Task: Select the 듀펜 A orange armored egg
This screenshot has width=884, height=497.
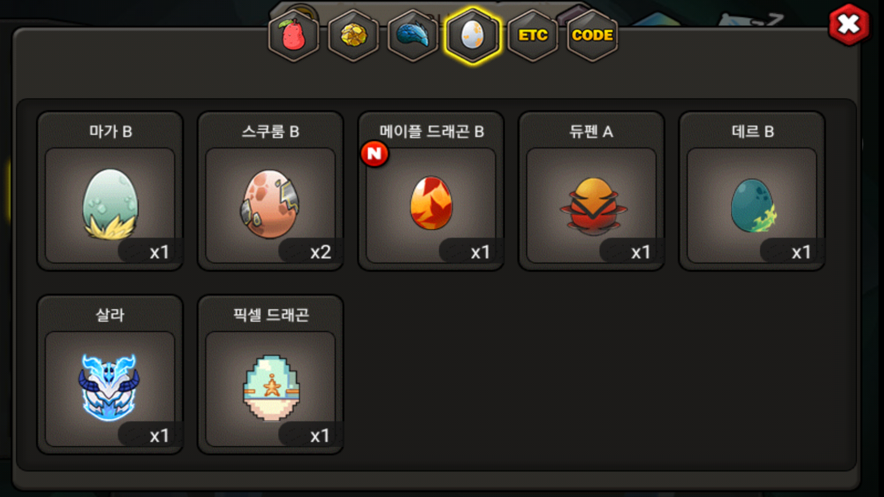Action: click(593, 206)
